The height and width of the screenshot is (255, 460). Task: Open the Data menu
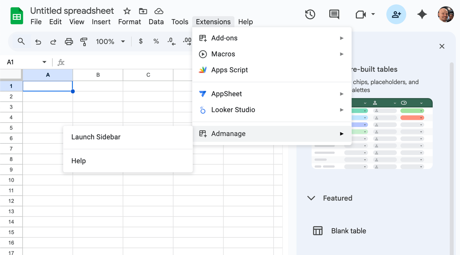point(156,22)
